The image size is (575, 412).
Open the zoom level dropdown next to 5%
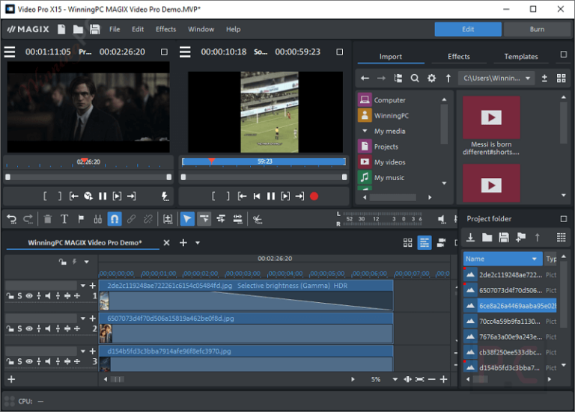[x=395, y=379]
